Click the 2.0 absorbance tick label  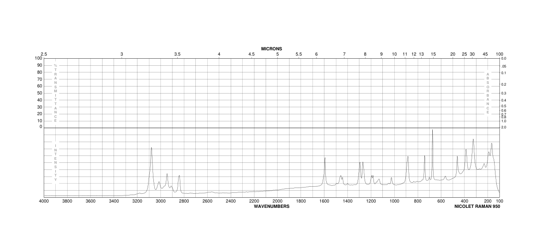[x=504, y=127]
